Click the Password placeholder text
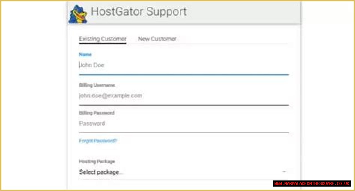 point(92,124)
